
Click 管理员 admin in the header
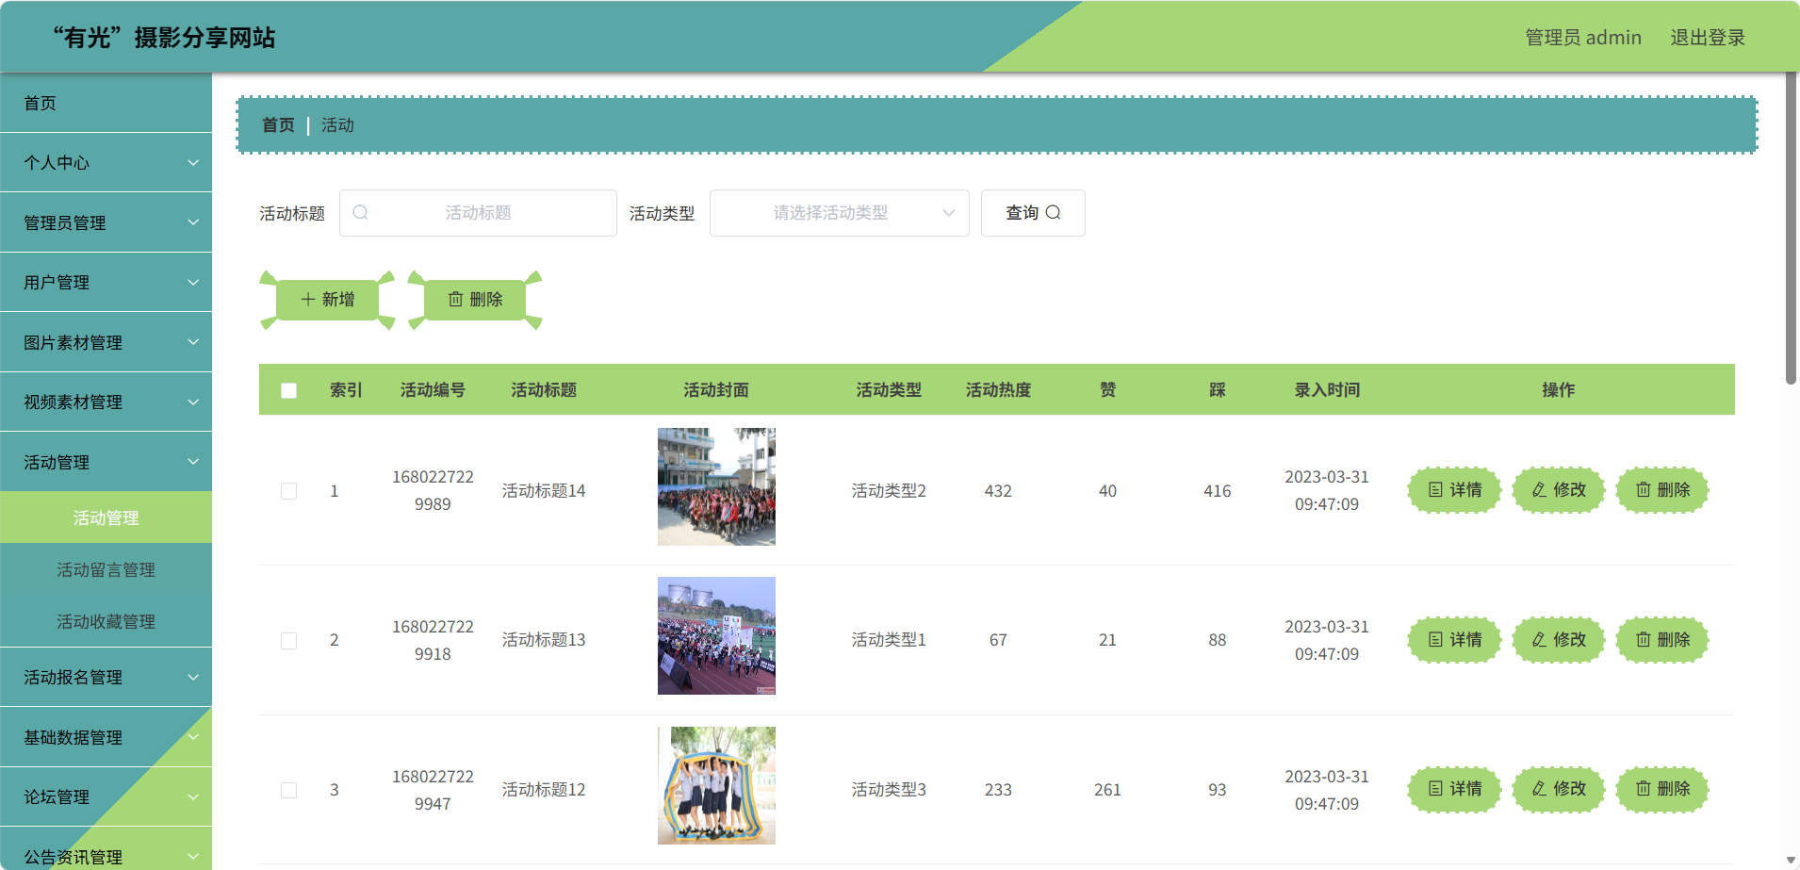coord(1583,38)
